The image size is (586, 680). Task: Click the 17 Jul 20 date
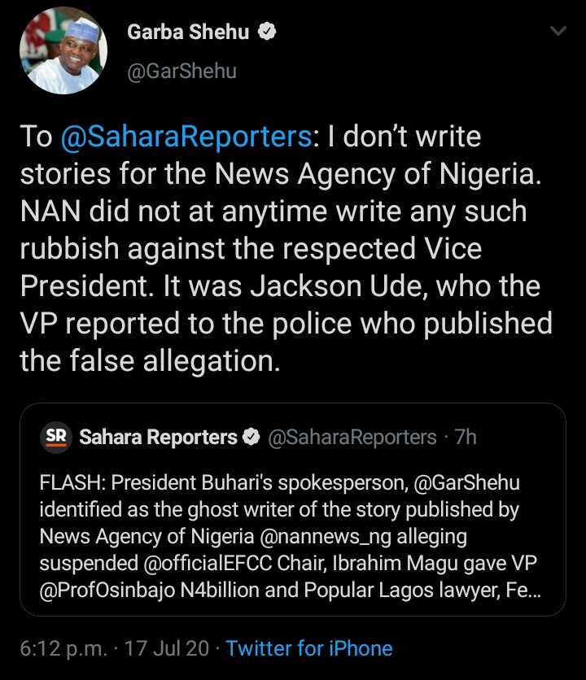[x=172, y=648]
